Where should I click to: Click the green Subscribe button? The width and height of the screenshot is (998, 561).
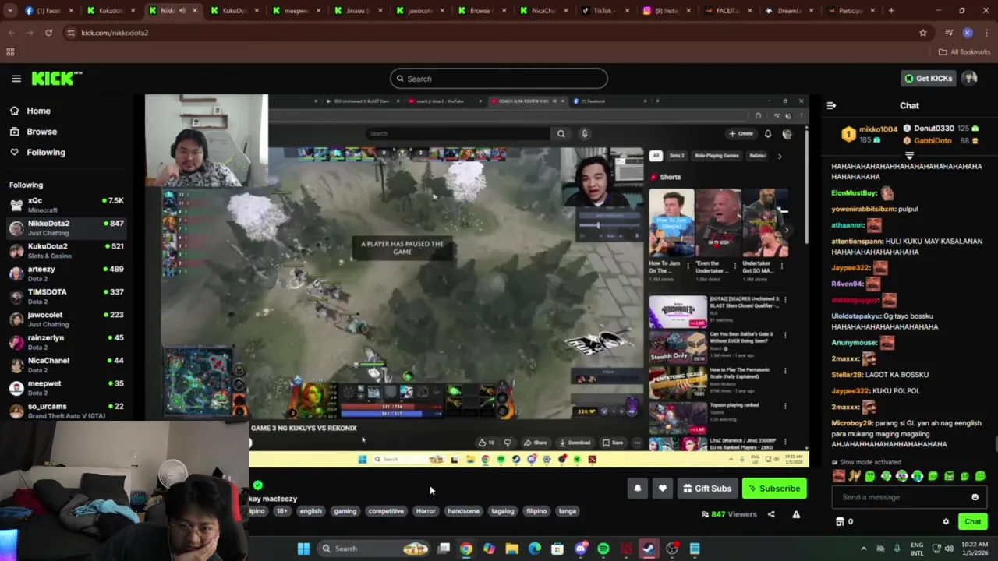point(774,489)
